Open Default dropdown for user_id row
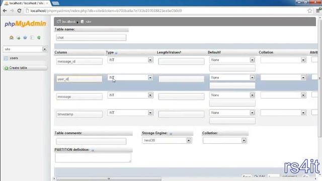The height and width of the screenshot is (181, 322). 252,77
